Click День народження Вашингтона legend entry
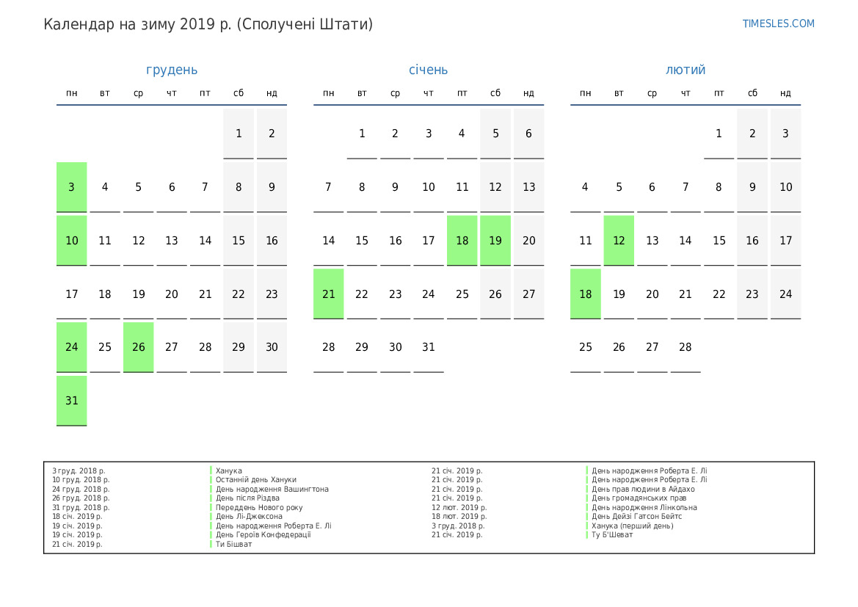Screen dimensions: 858x607 point(272,489)
